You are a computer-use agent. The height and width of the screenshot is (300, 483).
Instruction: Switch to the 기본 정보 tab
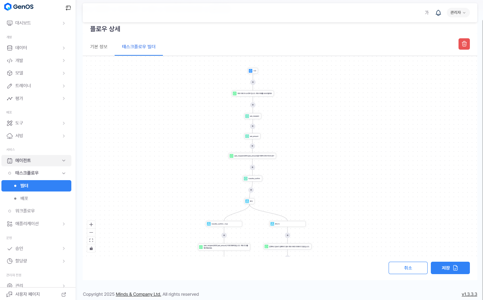(99, 46)
